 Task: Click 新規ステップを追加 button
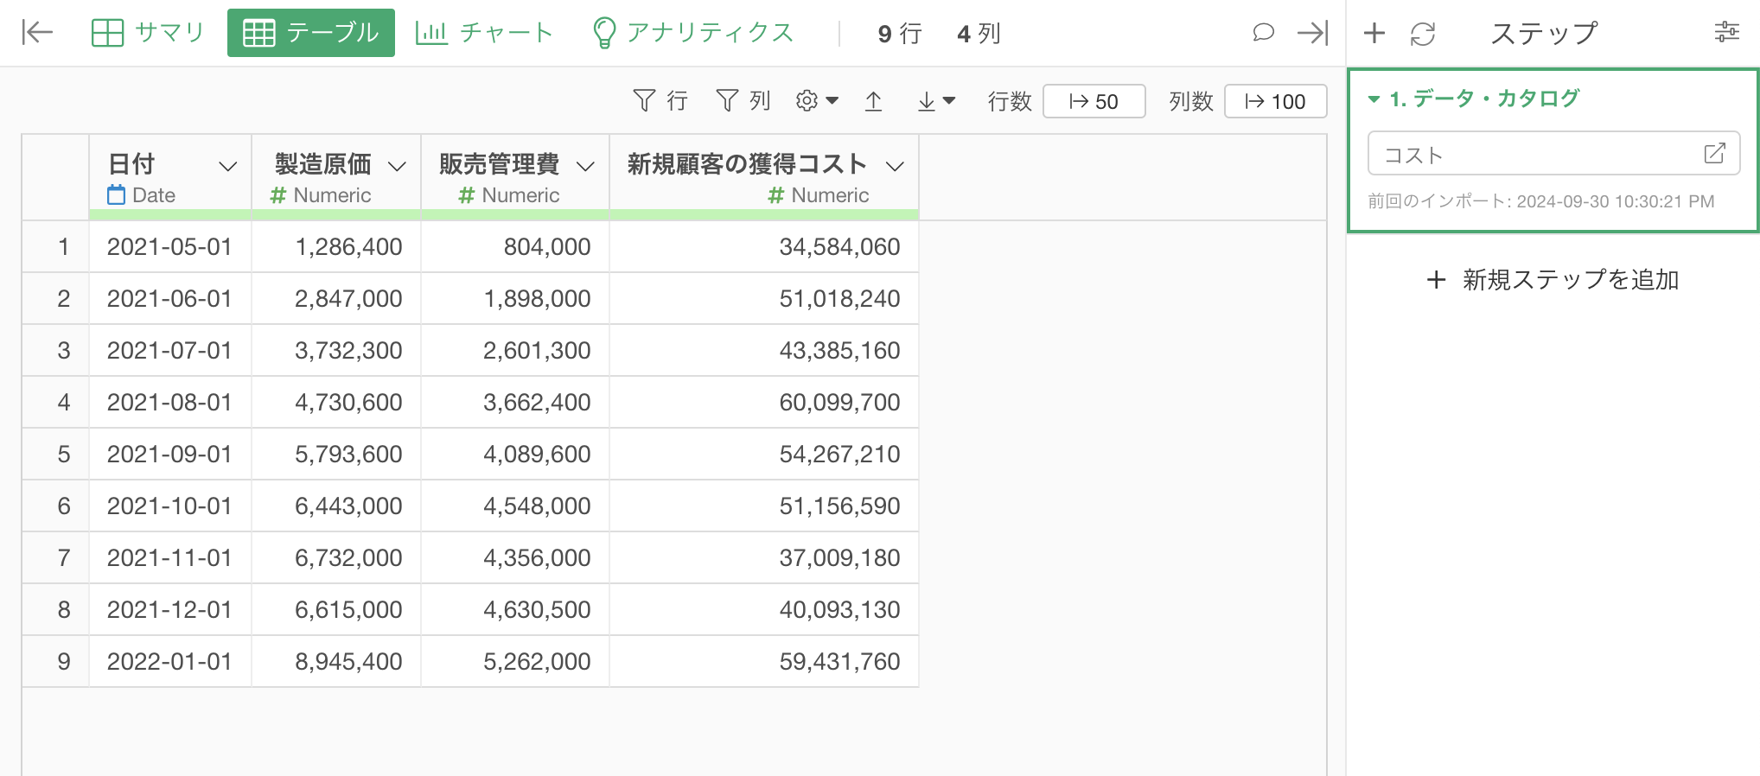(1553, 279)
